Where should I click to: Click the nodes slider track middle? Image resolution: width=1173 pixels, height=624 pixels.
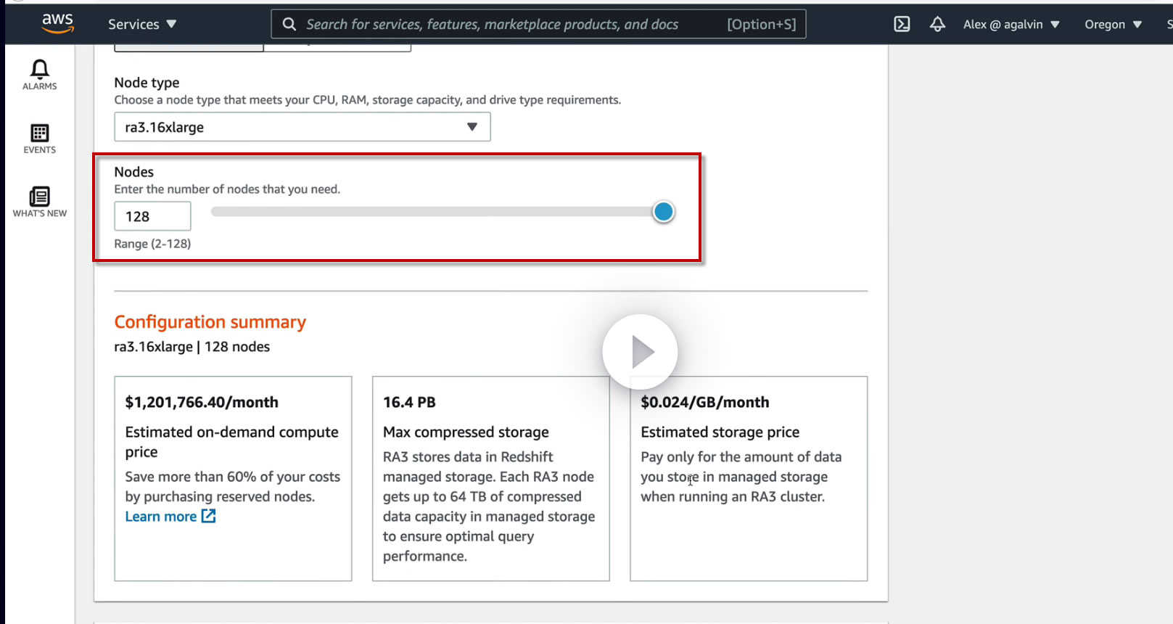[x=437, y=212]
